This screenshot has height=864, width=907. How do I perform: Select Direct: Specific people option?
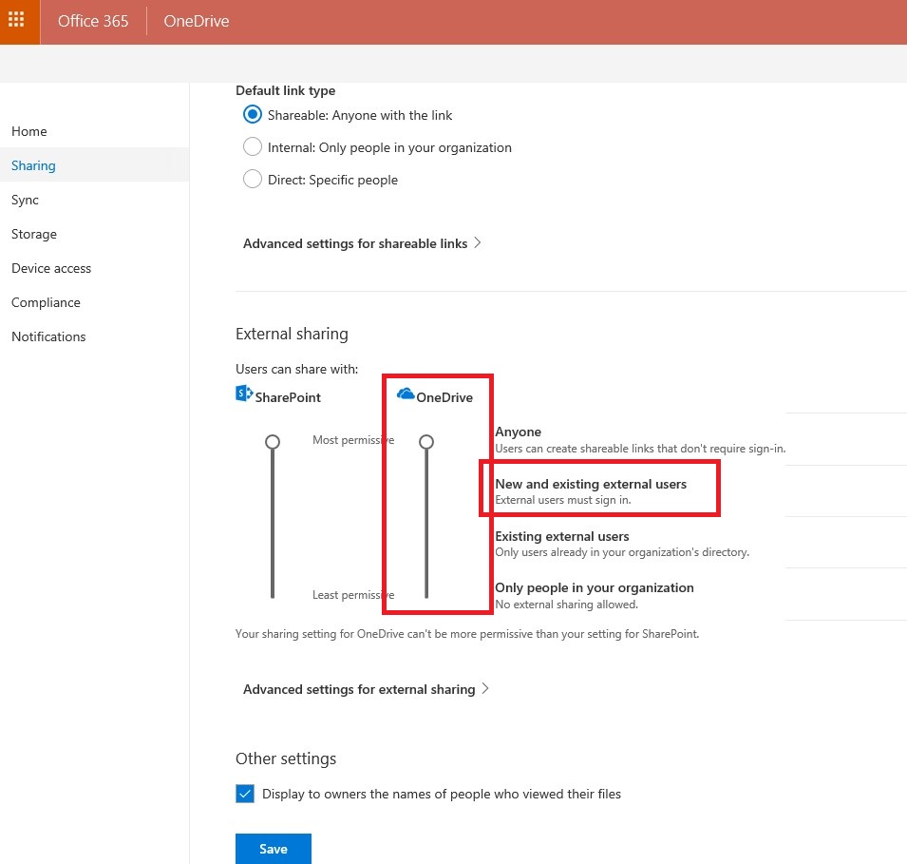click(253, 179)
